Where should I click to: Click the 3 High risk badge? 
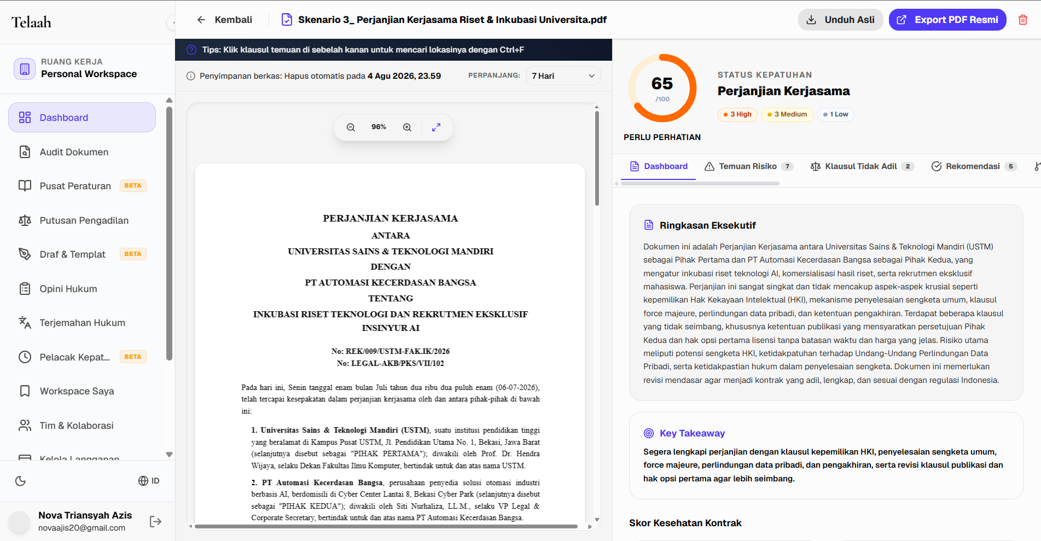[x=737, y=114]
